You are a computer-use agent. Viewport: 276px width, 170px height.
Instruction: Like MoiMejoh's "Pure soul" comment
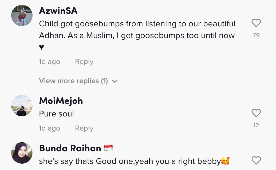click(256, 113)
